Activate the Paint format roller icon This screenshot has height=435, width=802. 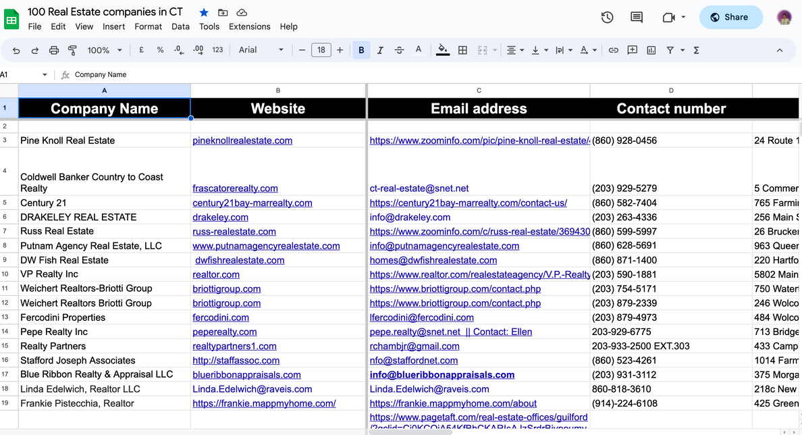(x=72, y=50)
